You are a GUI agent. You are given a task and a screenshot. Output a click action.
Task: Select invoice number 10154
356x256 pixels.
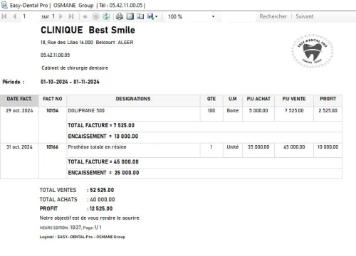click(53, 111)
